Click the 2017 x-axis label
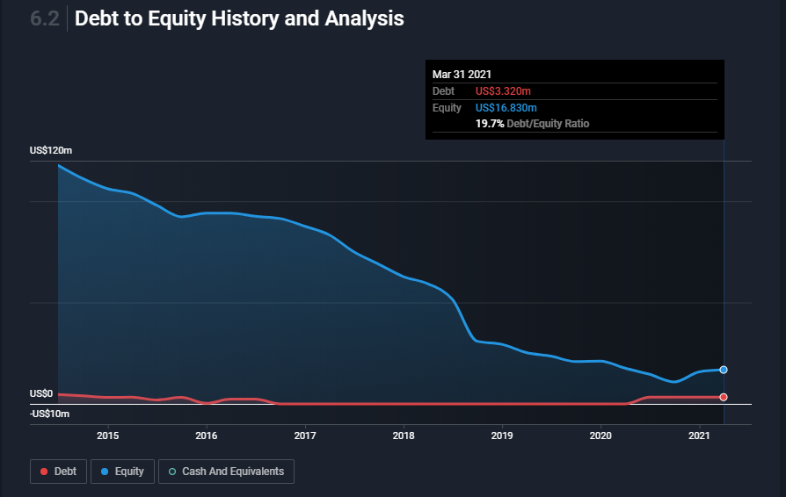The height and width of the screenshot is (497, 786). [304, 436]
